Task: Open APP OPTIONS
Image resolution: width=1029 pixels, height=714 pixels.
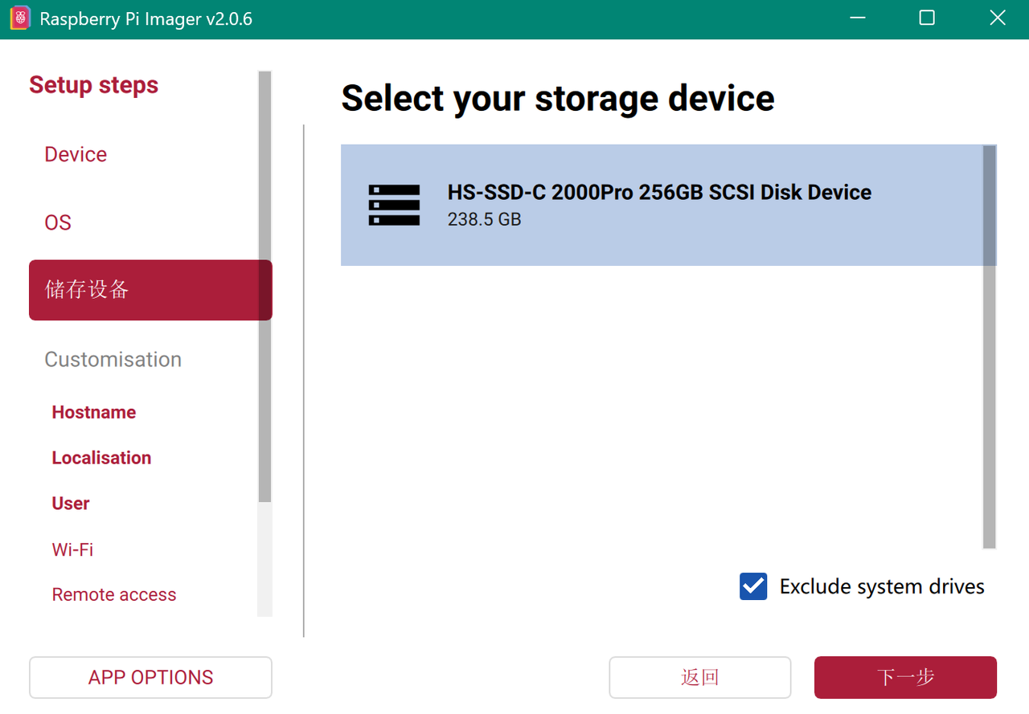Action: (x=150, y=677)
